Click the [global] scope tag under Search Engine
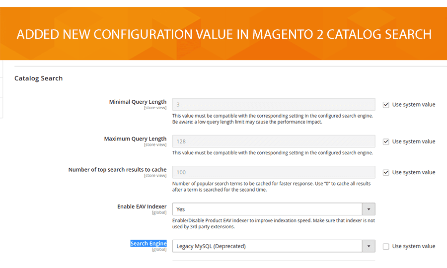This screenshot has width=447, height=268. [x=159, y=250]
